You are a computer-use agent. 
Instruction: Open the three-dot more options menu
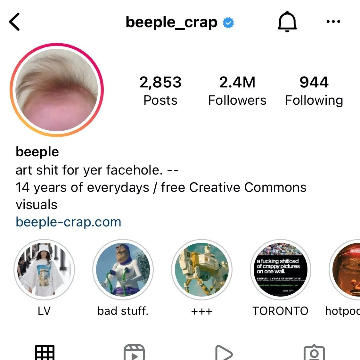[x=333, y=21]
